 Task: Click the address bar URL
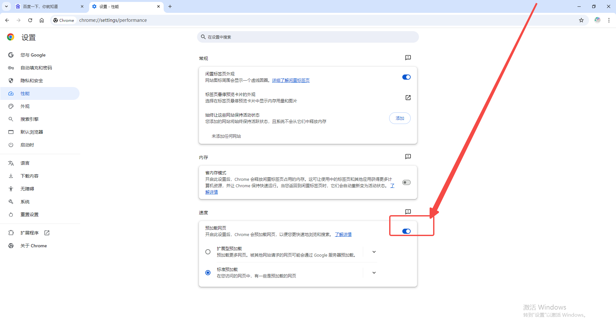click(113, 20)
